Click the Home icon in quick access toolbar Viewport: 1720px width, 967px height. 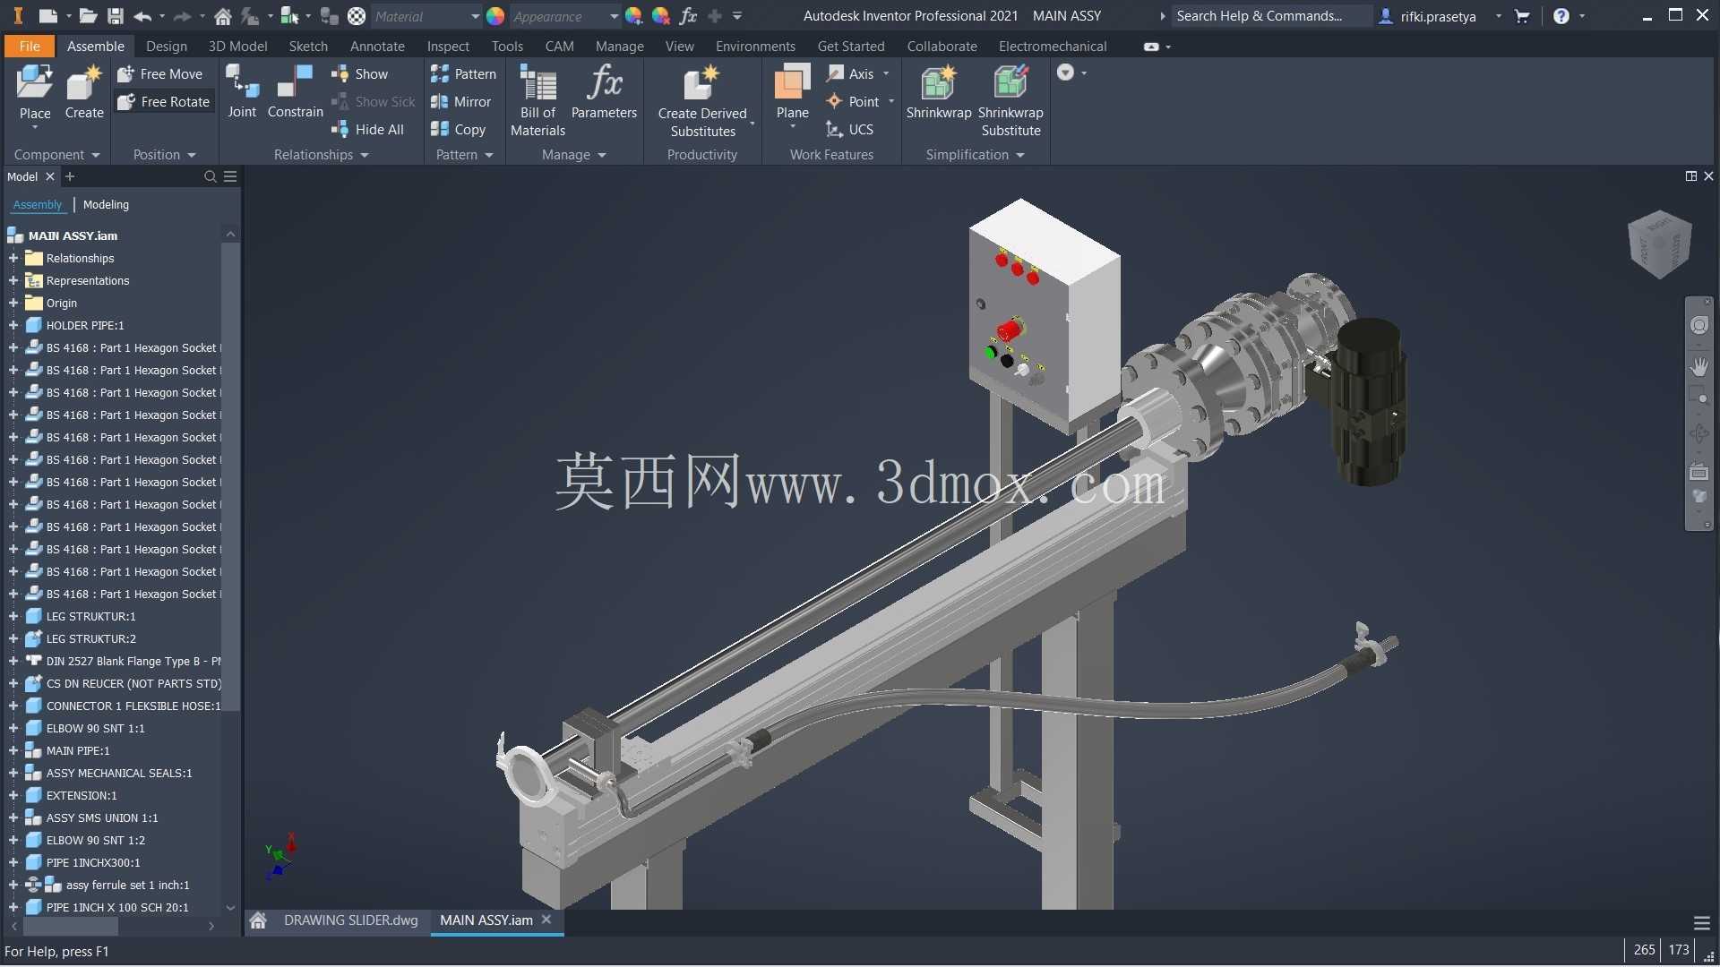[223, 16]
